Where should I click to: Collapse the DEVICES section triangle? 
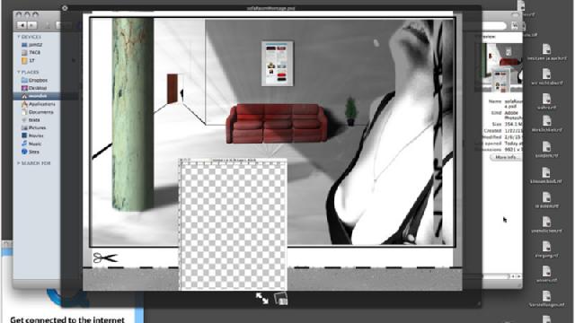[19, 37]
